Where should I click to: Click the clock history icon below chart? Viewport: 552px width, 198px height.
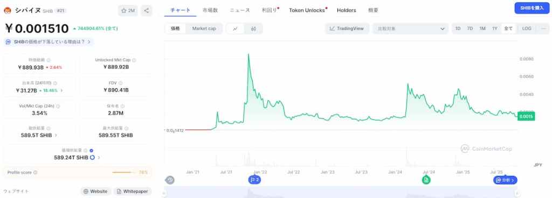(x=170, y=180)
